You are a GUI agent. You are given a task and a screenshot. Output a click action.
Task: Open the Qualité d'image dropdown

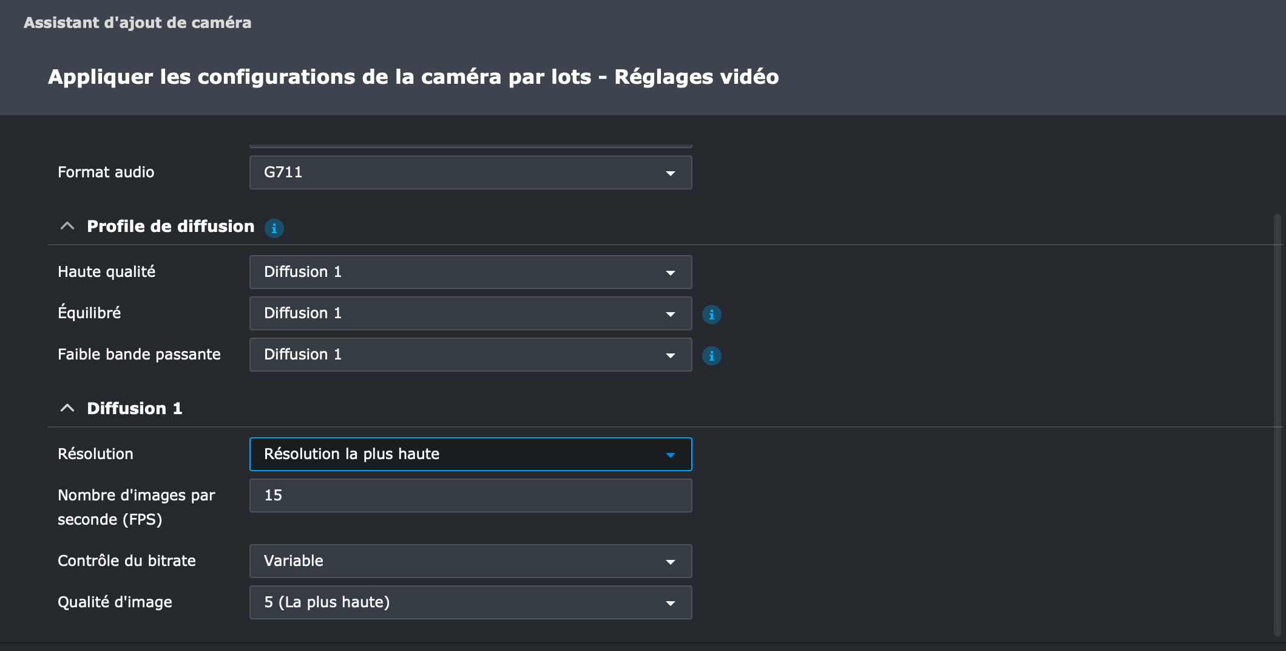470,602
